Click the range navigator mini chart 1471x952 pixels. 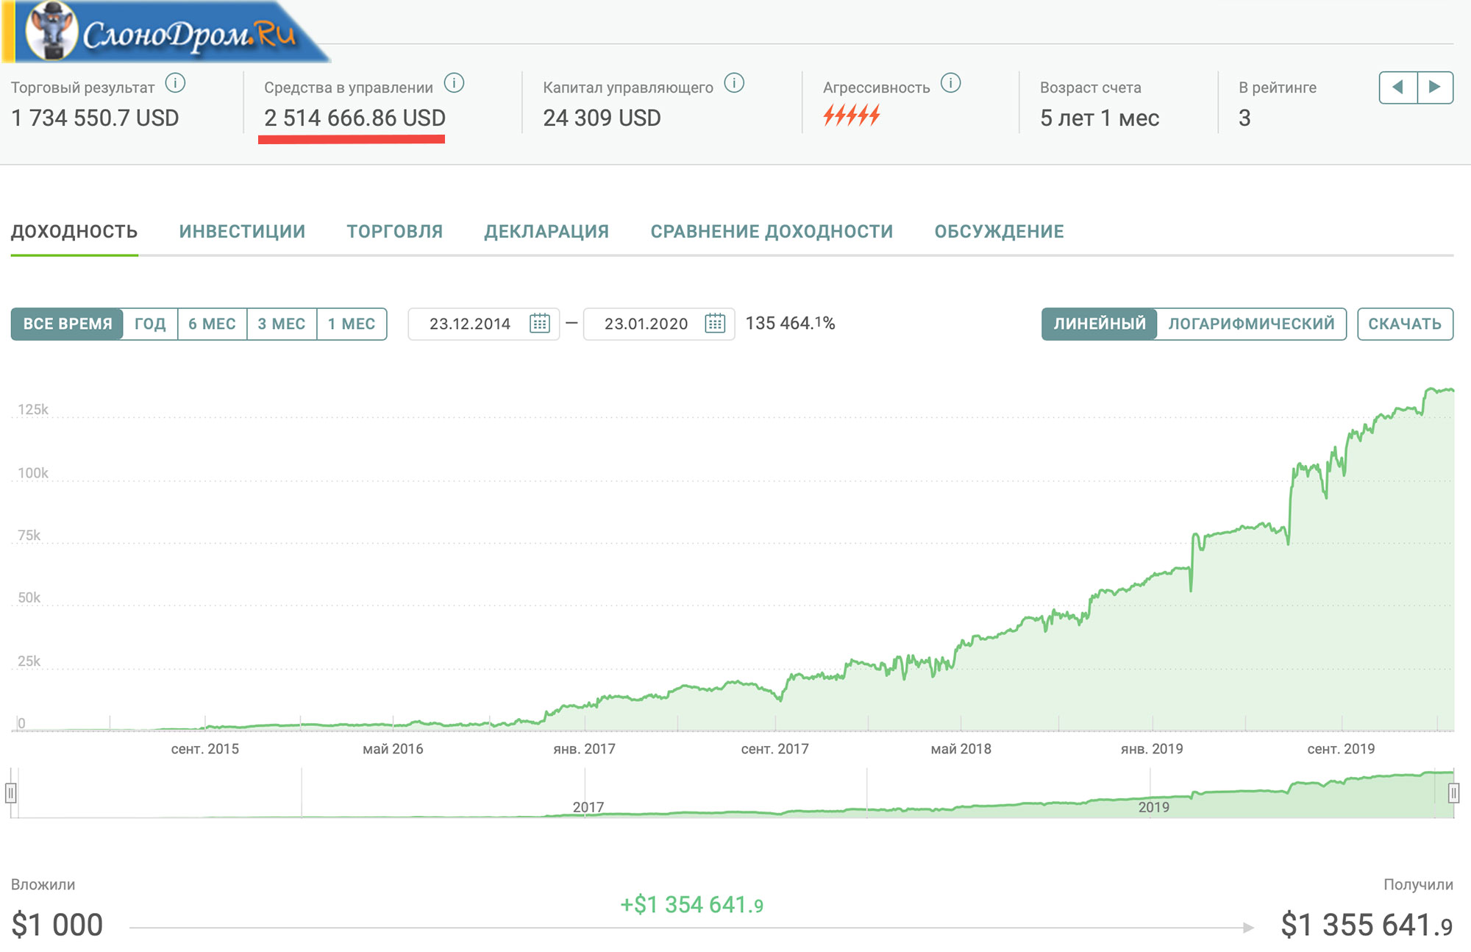tap(732, 793)
